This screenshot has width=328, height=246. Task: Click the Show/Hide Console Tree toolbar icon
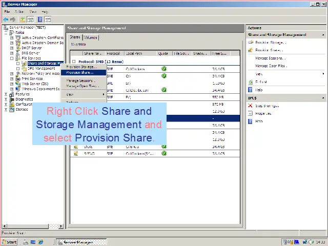[x=31, y=19]
